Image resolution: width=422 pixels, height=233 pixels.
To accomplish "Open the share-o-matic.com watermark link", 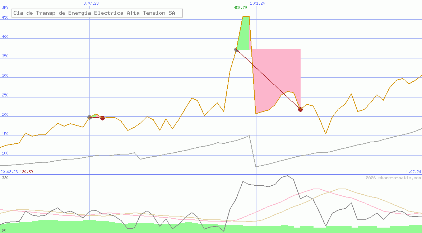I will [x=393, y=178].
